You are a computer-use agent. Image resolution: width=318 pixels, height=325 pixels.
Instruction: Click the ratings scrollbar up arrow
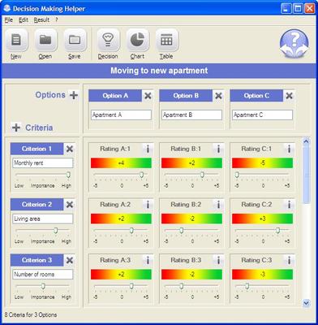point(306,141)
